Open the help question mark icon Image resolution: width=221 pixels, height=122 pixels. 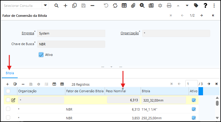pyautogui.click(x=205, y=6)
